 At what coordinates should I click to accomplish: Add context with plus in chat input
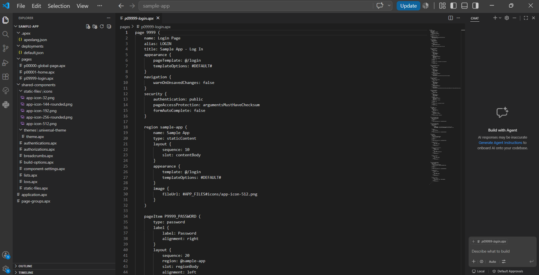(474, 261)
